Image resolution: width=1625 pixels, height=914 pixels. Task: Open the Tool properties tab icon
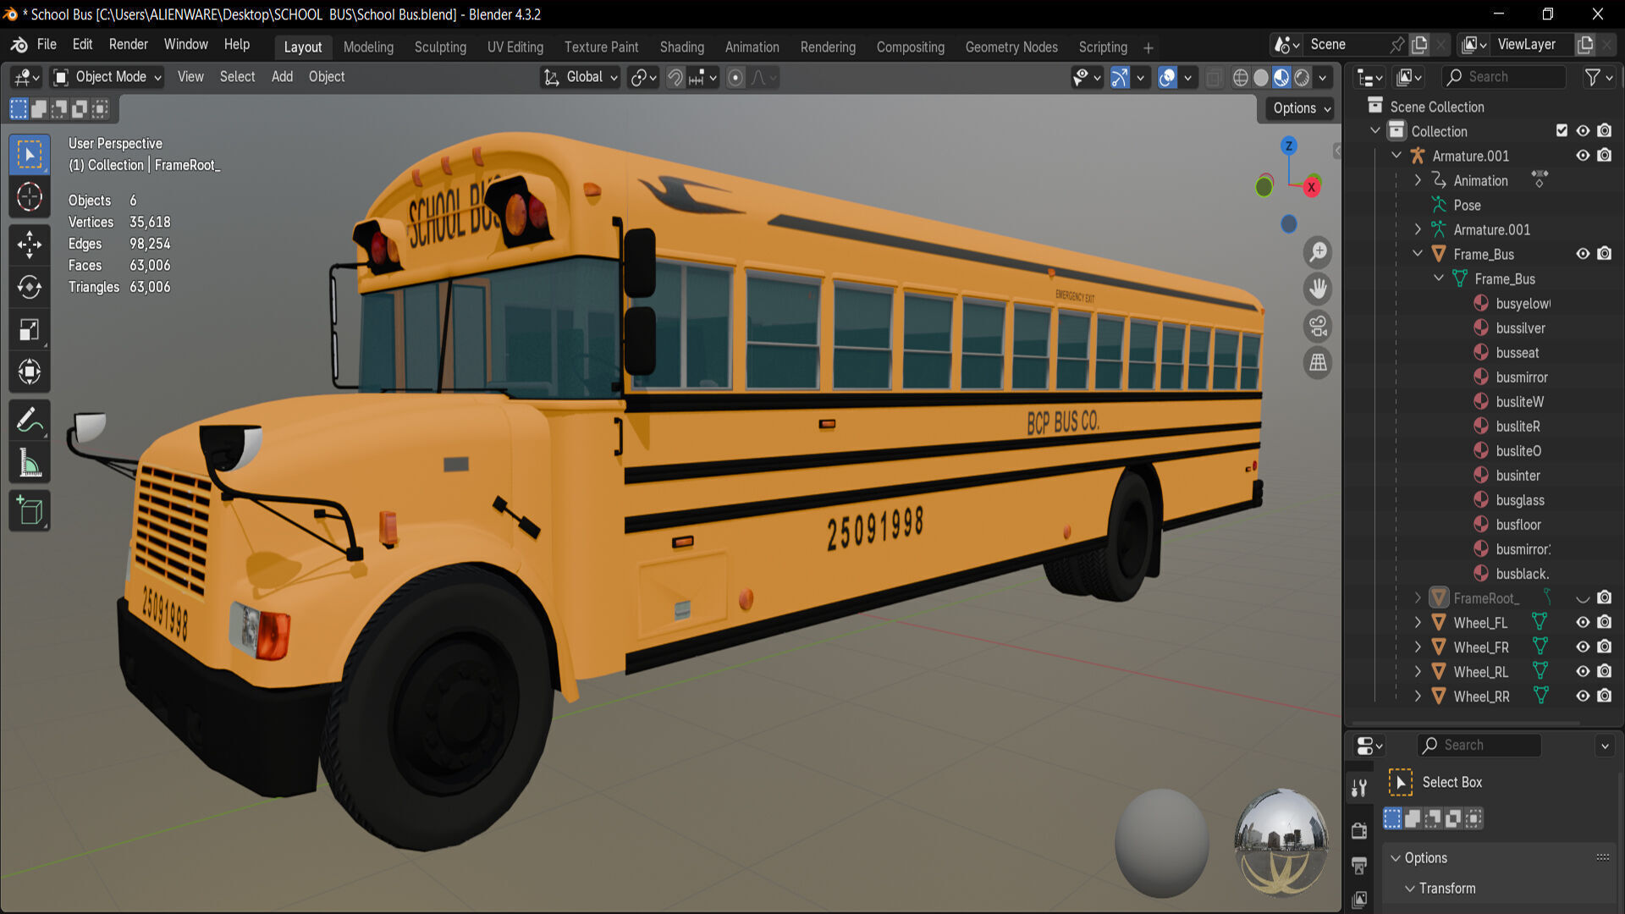point(1359,788)
